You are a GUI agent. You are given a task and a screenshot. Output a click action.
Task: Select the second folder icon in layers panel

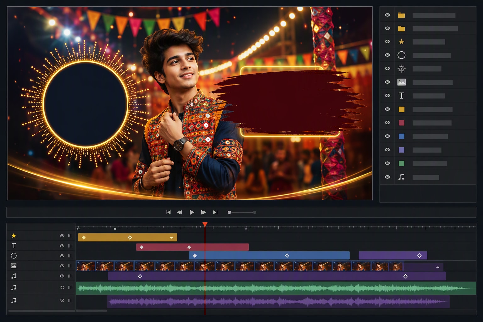[401, 29]
